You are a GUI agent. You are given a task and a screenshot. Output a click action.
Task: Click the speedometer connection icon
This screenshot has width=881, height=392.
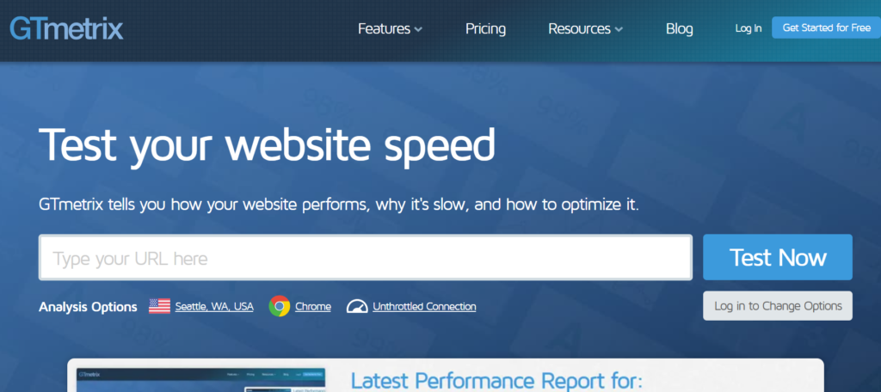(x=357, y=306)
